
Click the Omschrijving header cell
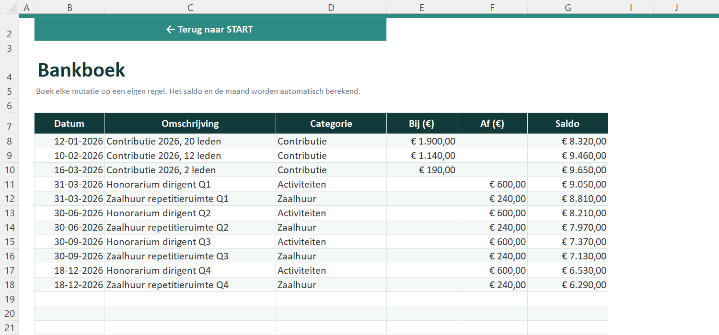point(190,123)
